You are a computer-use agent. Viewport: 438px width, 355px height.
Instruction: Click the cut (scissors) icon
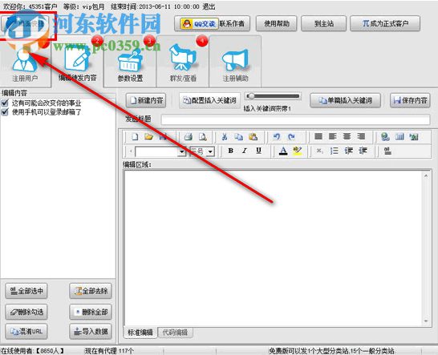tap(225, 137)
